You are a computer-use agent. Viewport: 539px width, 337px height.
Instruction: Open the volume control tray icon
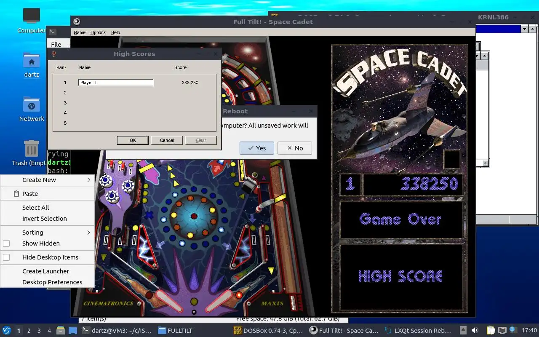pos(475,331)
